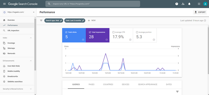Open the Google apps grid icon

pos(199,4)
